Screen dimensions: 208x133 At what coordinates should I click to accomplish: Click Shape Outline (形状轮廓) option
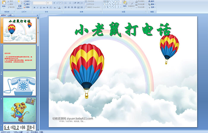click(141, 4)
